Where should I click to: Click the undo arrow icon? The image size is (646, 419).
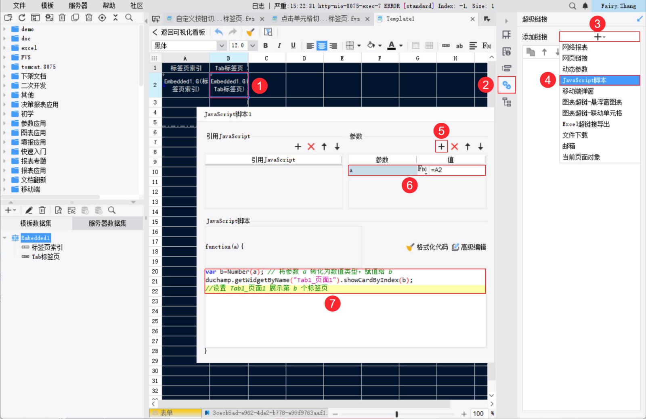(x=219, y=32)
